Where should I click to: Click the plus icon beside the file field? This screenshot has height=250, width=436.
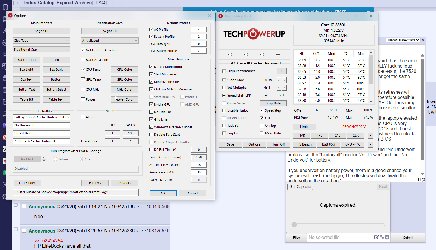(x=387, y=237)
